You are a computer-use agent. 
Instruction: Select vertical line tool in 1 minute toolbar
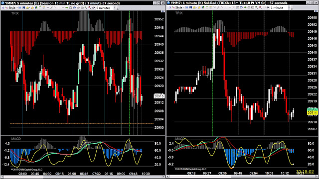(x=226, y=8)
